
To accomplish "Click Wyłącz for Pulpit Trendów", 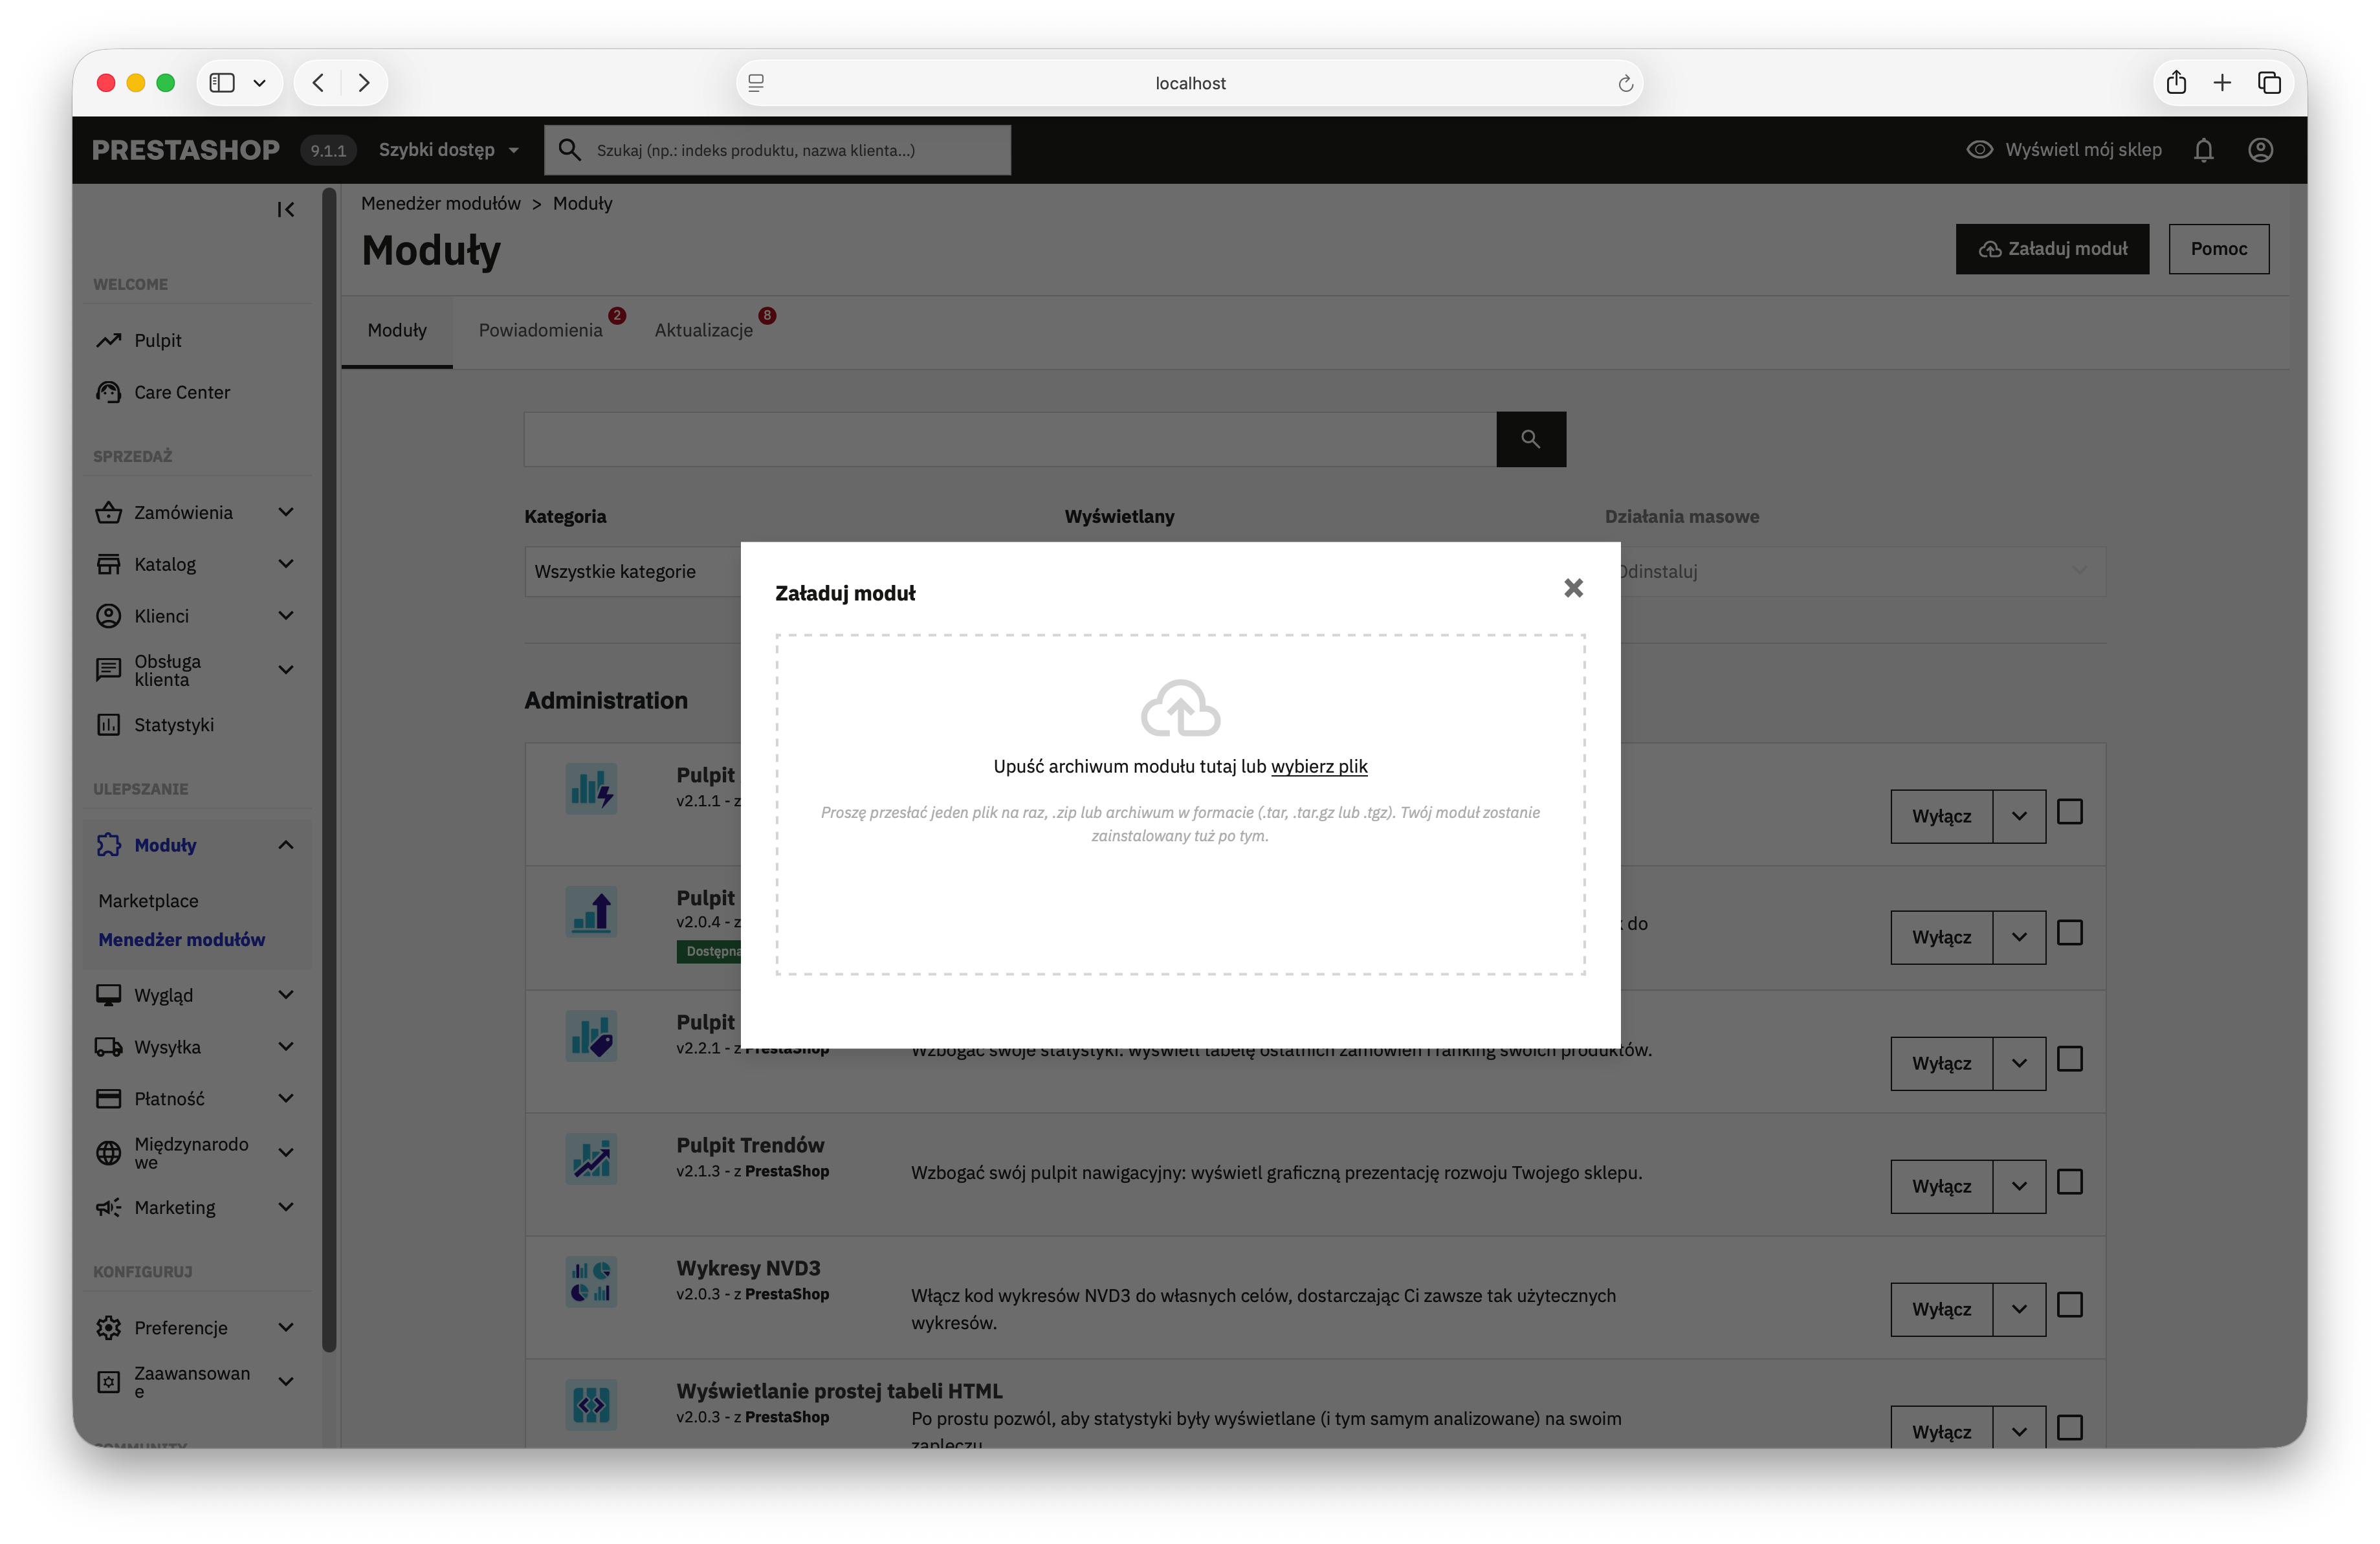I will click(x=1941, y=1186).
